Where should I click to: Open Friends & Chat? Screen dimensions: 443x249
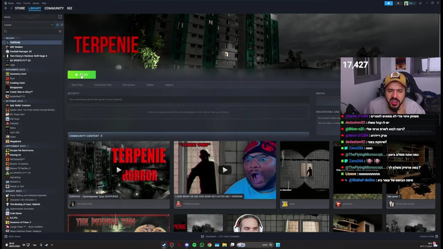click(x=429, y=237)
